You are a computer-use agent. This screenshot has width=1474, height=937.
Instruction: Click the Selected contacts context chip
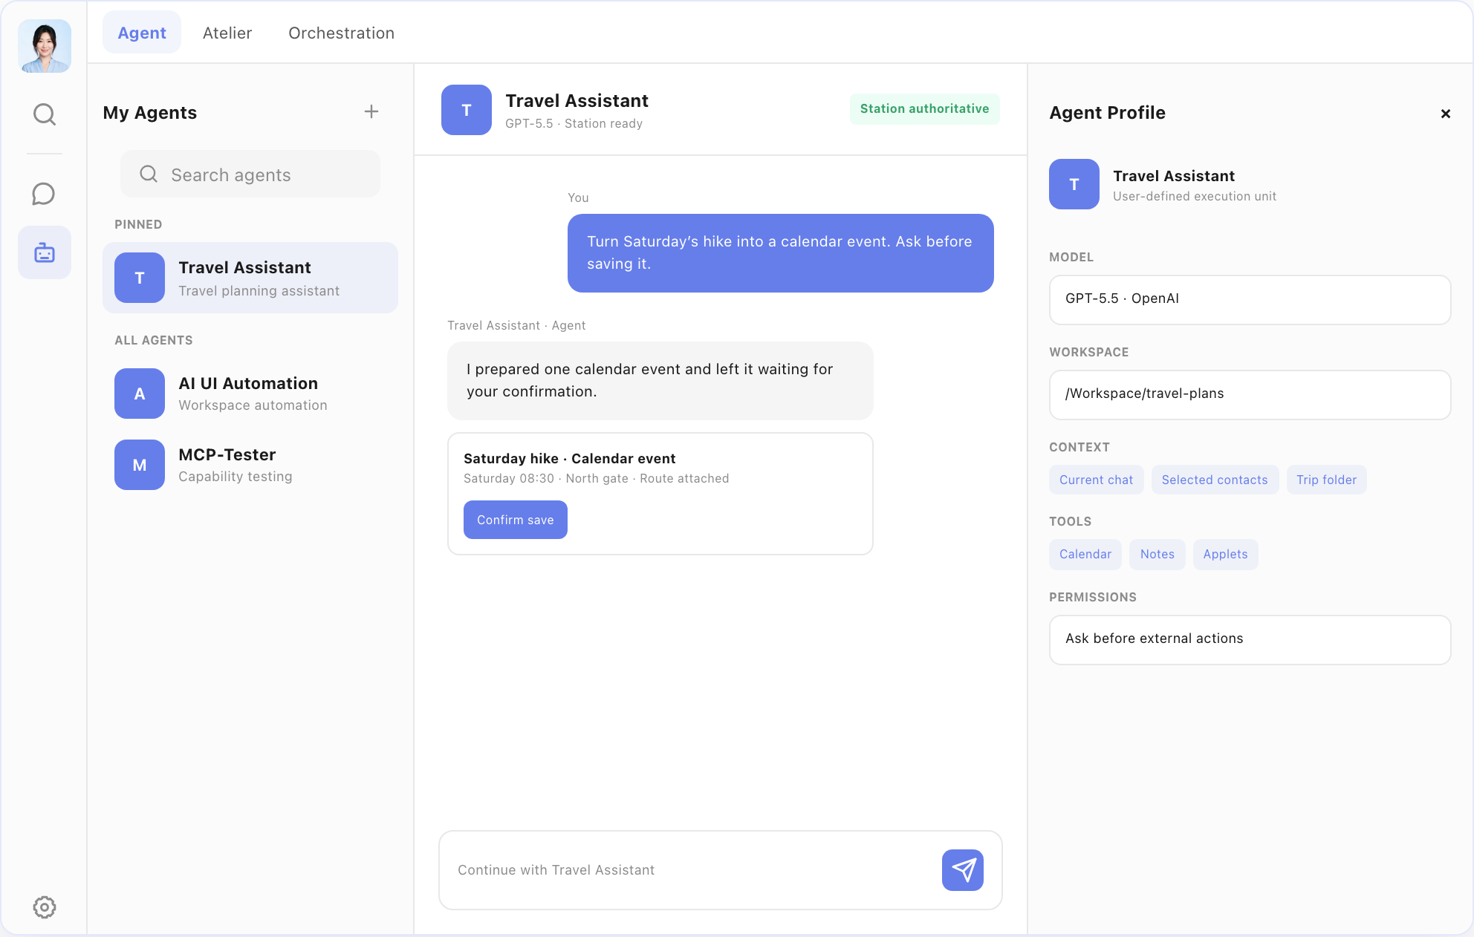click(1215, 480)
